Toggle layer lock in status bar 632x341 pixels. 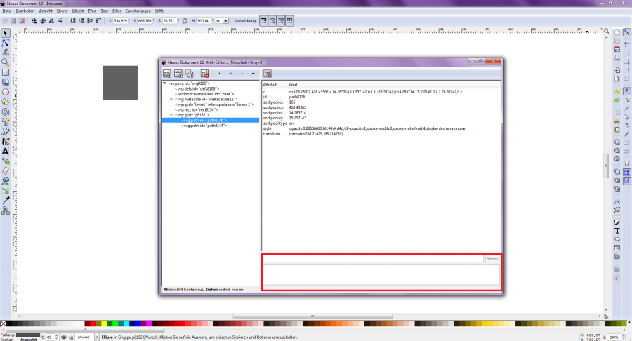pos(72,337)
